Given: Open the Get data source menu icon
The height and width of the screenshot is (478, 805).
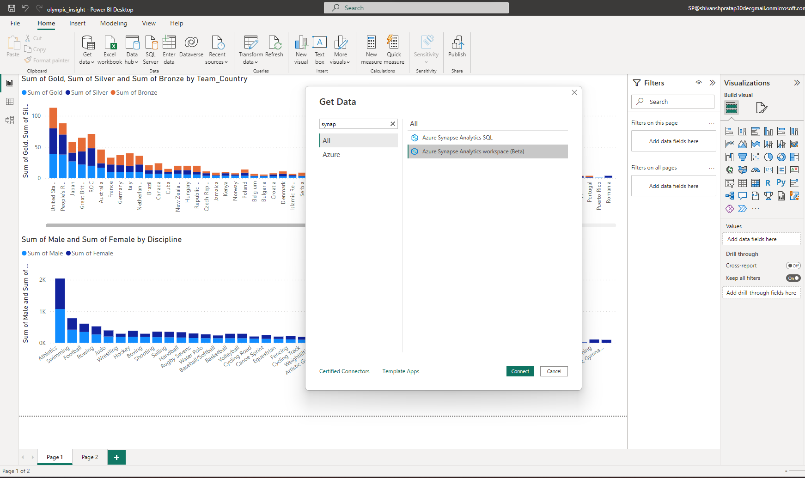Looking at the screenshot, I should pos(87,43).
